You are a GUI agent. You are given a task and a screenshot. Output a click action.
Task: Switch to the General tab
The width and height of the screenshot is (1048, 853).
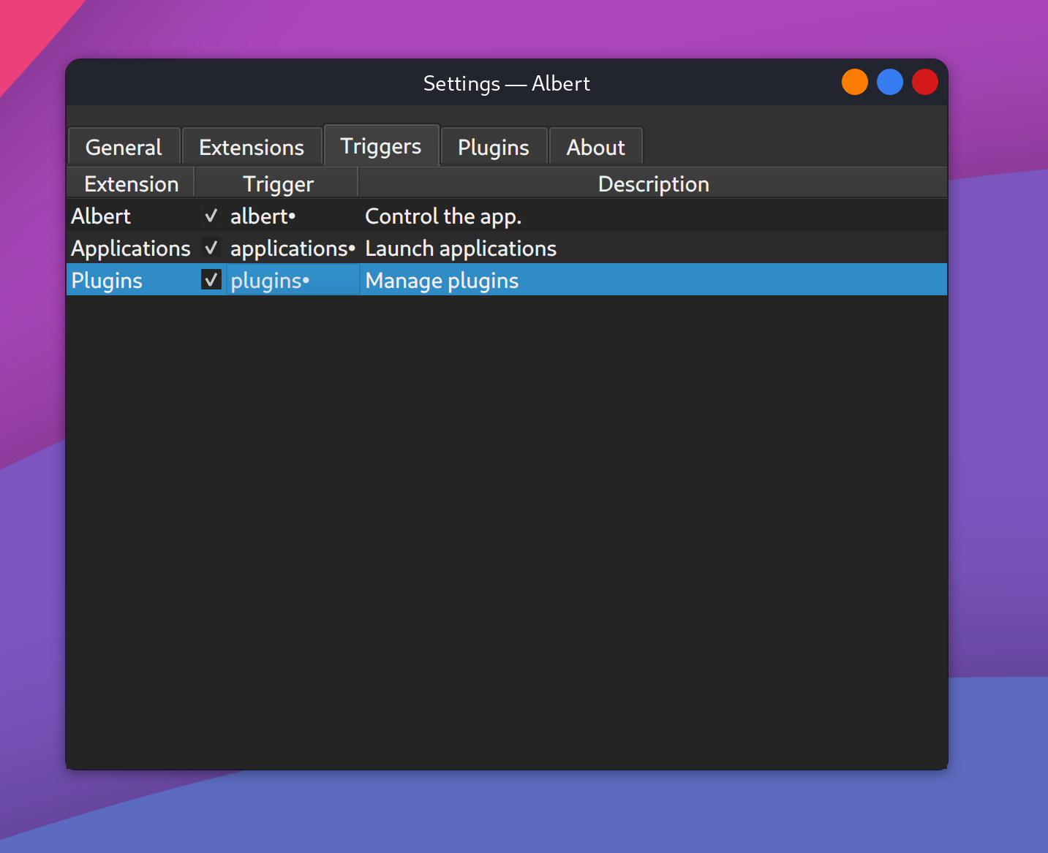point(123,146)
